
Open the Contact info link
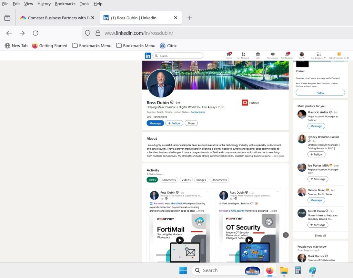click(198, 112)
